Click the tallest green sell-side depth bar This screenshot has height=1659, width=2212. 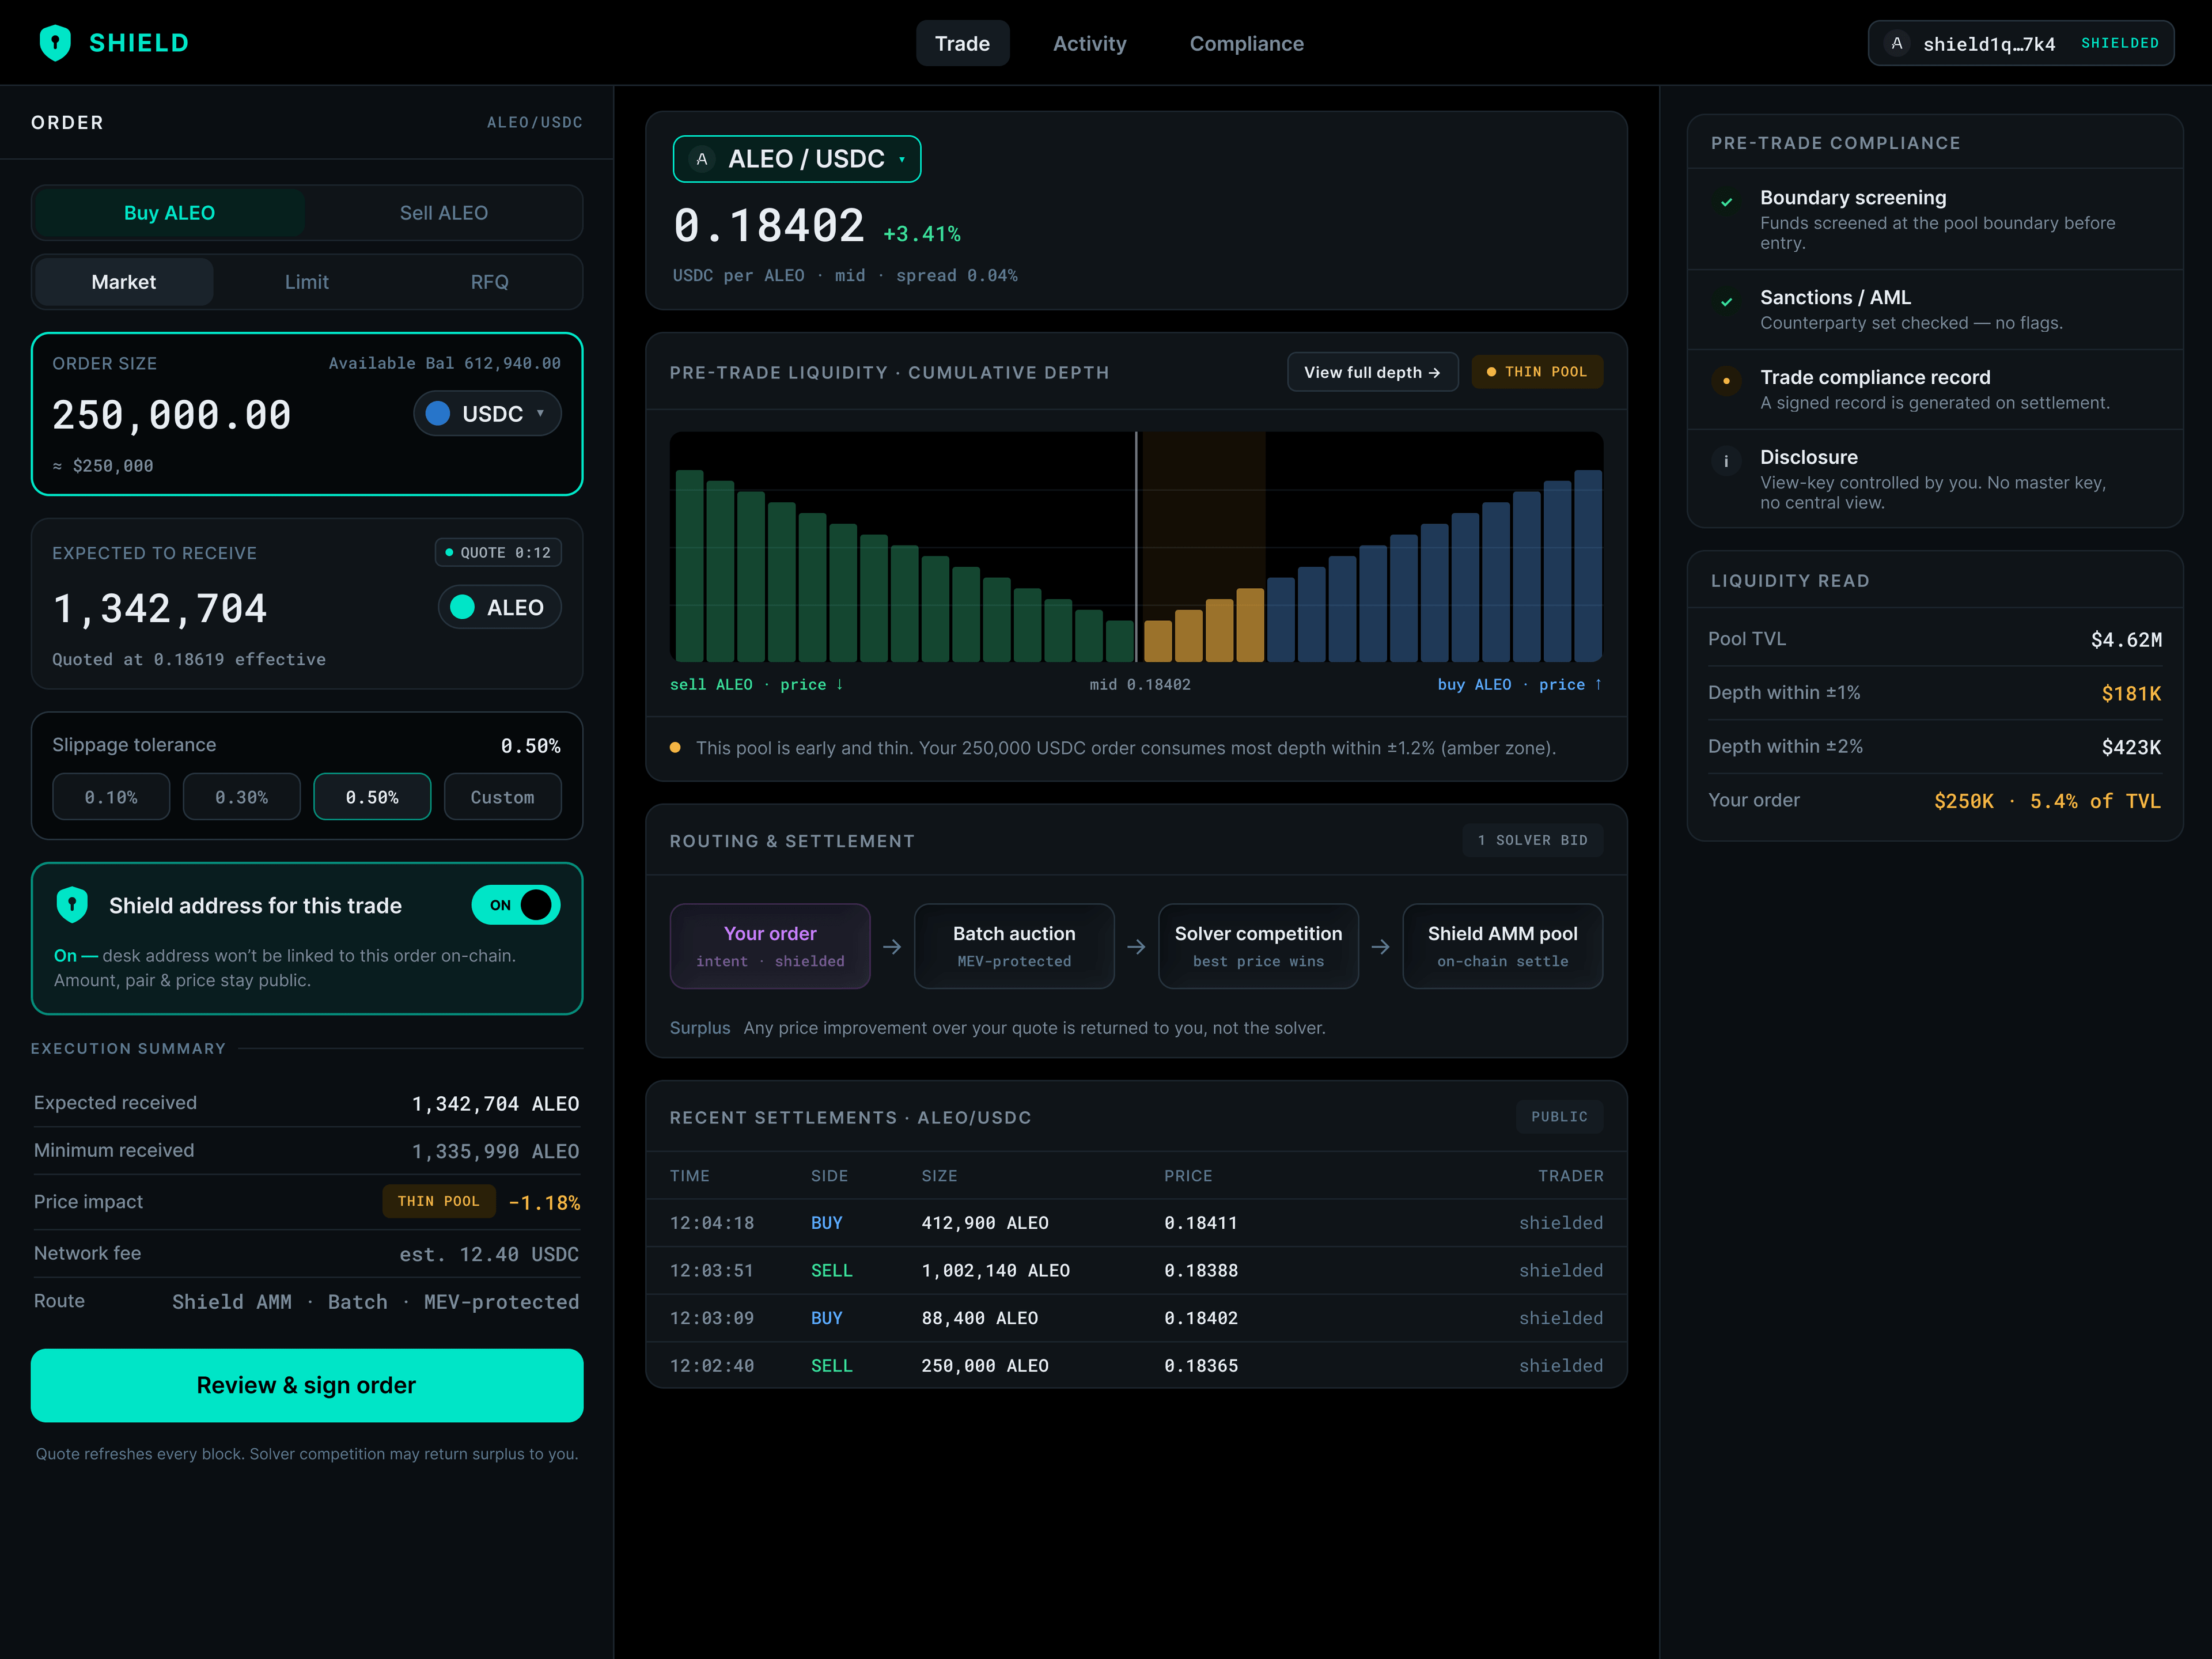[x=690, y=566]
